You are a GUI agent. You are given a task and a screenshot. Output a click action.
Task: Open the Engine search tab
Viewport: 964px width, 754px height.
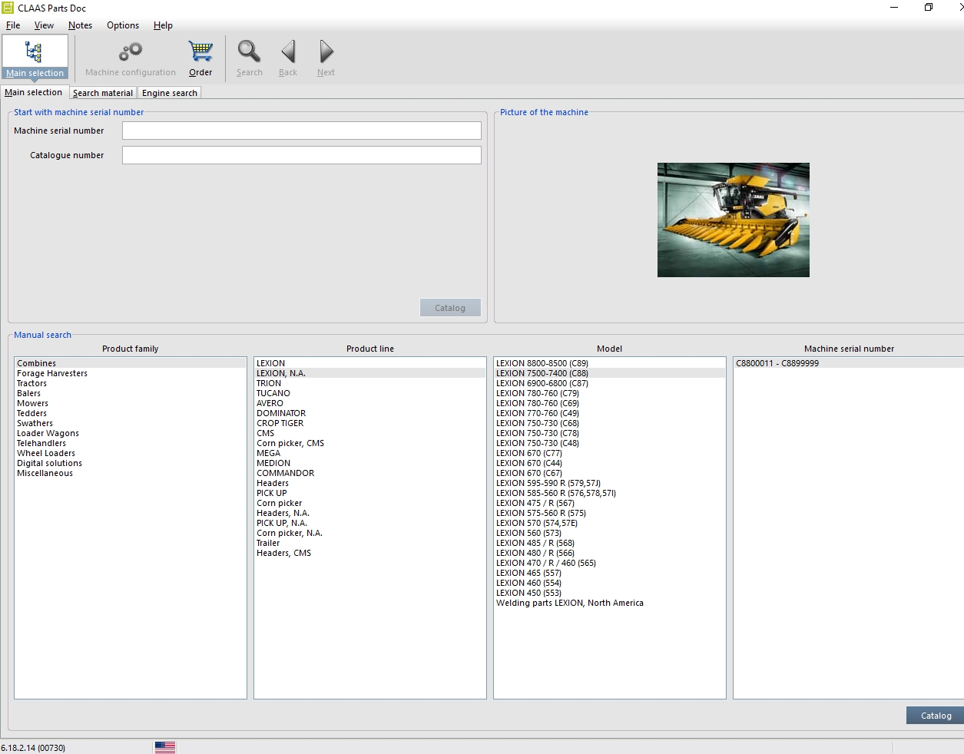point(169,92)
